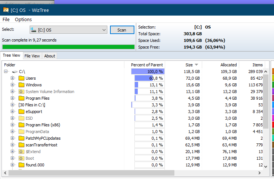The image size is (274, 179).
Task: Expand the Windows folder node
Action: pos(13,85)
